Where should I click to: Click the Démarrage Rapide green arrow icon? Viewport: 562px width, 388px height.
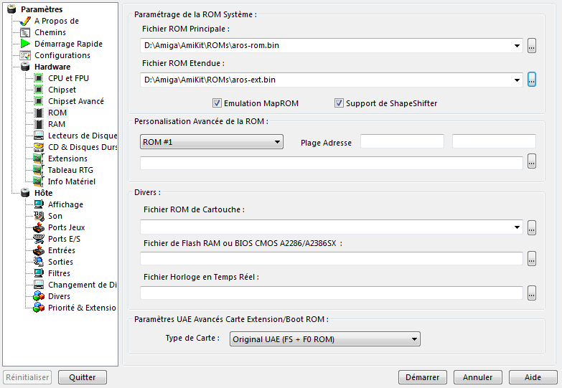tap(25, 44)
